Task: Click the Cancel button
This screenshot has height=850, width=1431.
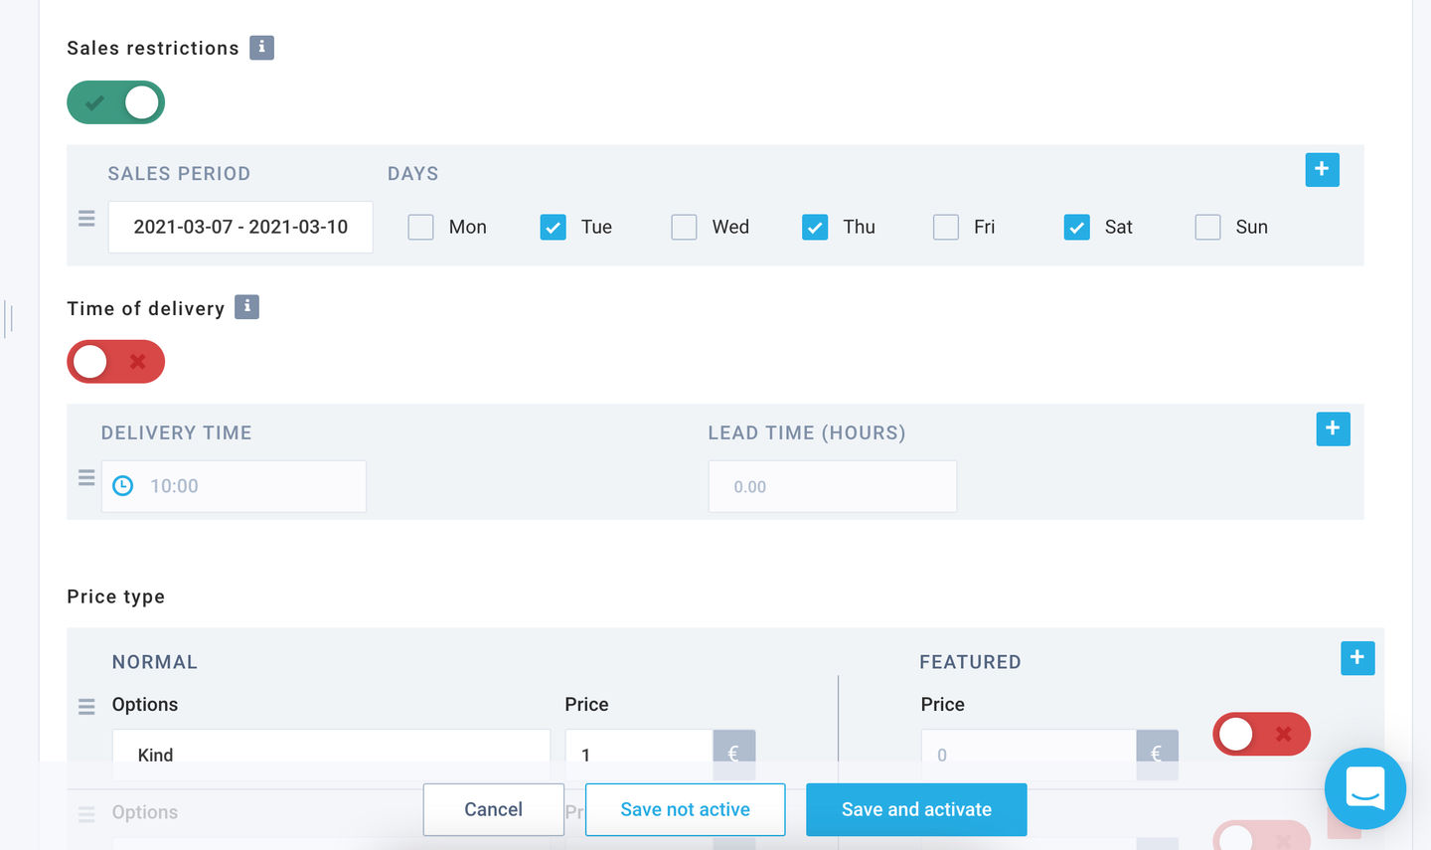Action: coord(494,809)
